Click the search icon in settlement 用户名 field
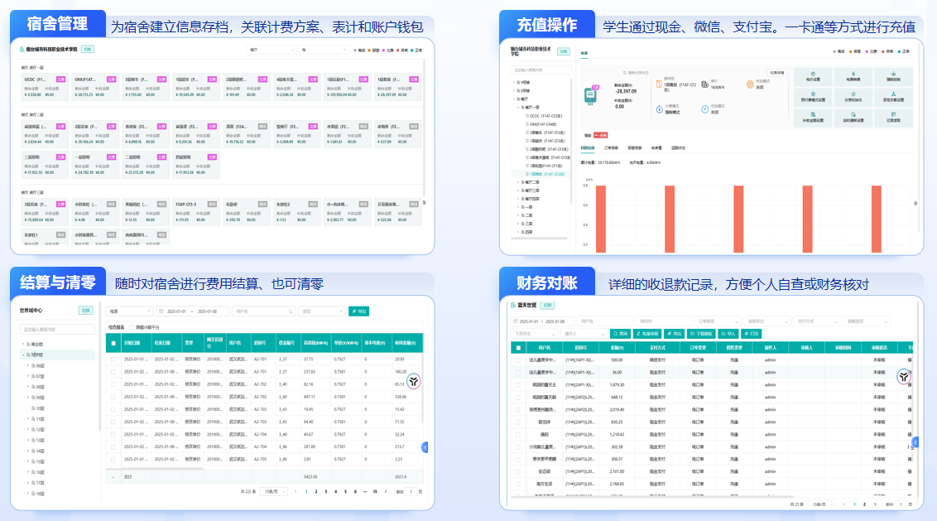 (x=291, y=311)
